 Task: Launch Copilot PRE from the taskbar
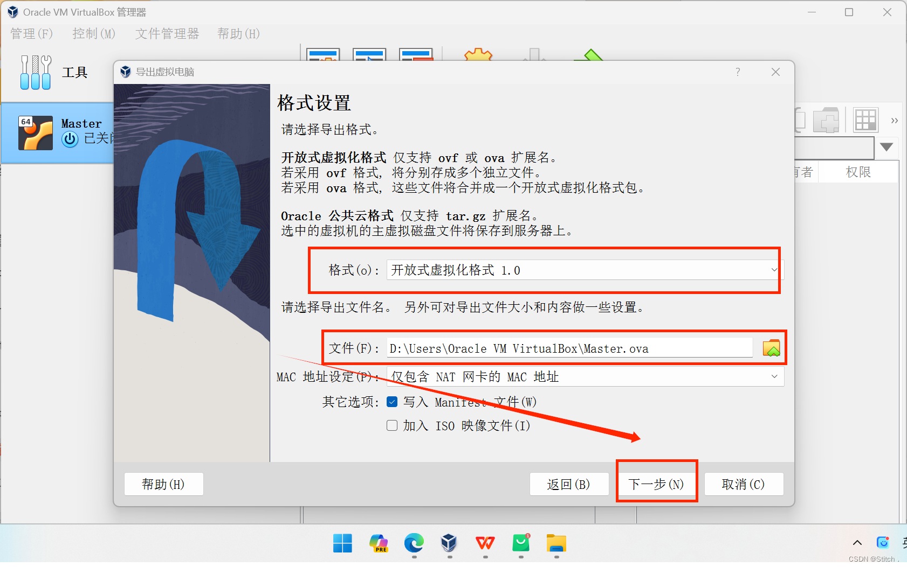(379, 543)
